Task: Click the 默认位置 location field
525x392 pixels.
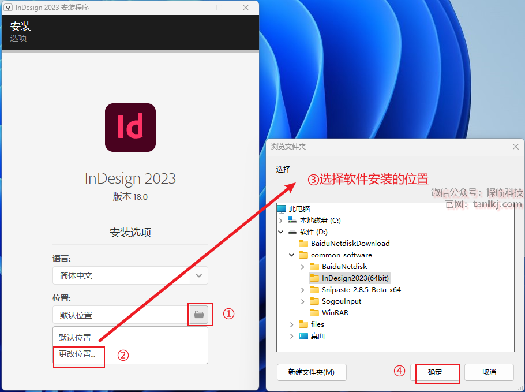Action: [121, 315]
